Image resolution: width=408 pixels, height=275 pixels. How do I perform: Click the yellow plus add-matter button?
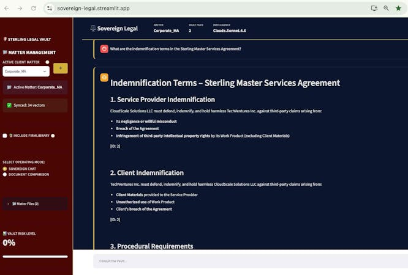[x=61, y=68]
